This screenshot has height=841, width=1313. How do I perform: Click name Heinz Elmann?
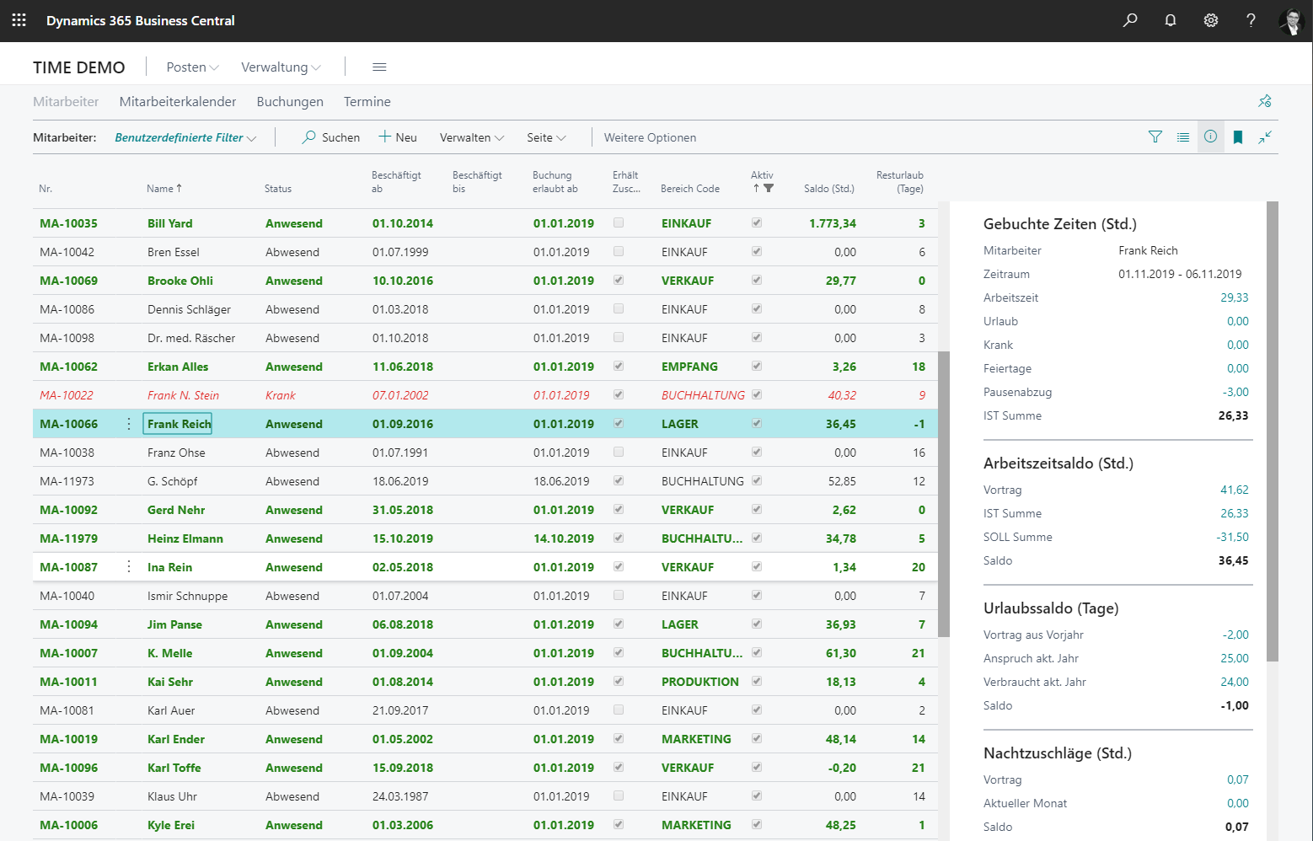pos(185,538)
